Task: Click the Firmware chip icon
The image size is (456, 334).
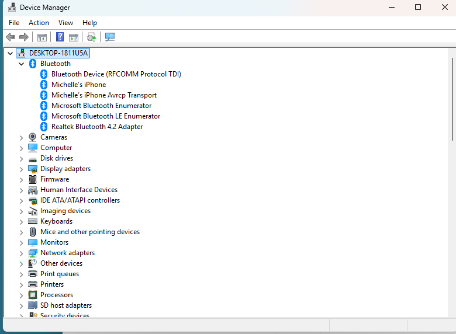Action: [x=33, y=179]
